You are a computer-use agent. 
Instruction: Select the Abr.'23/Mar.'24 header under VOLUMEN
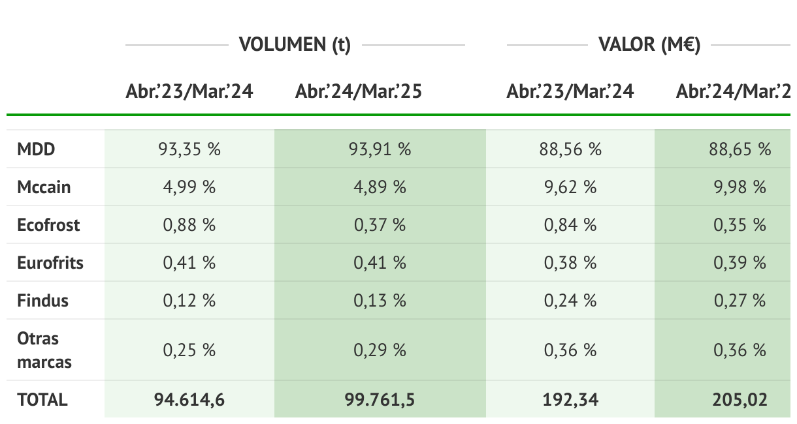[x=189, y=92]
